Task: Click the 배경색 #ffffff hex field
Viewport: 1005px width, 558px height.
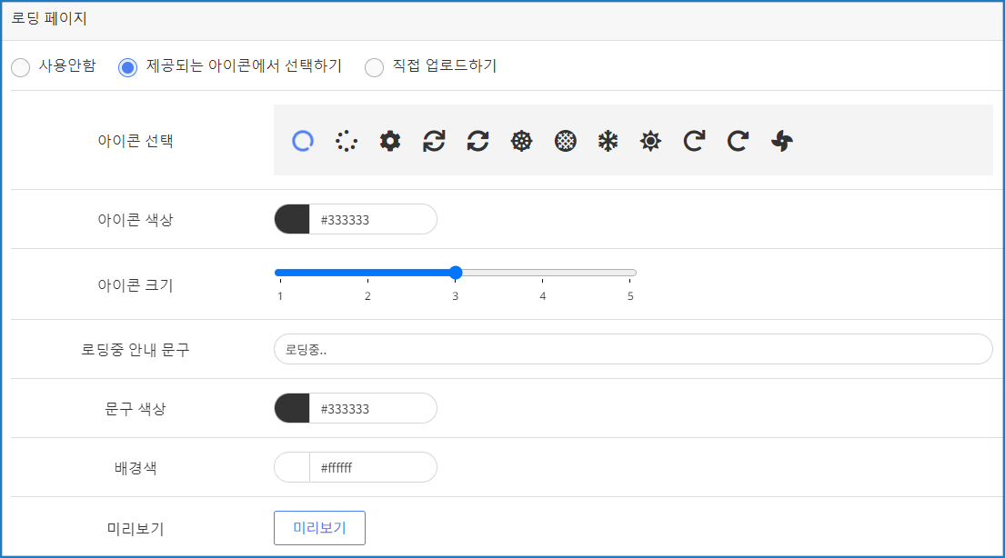Action: pos(372,467)
